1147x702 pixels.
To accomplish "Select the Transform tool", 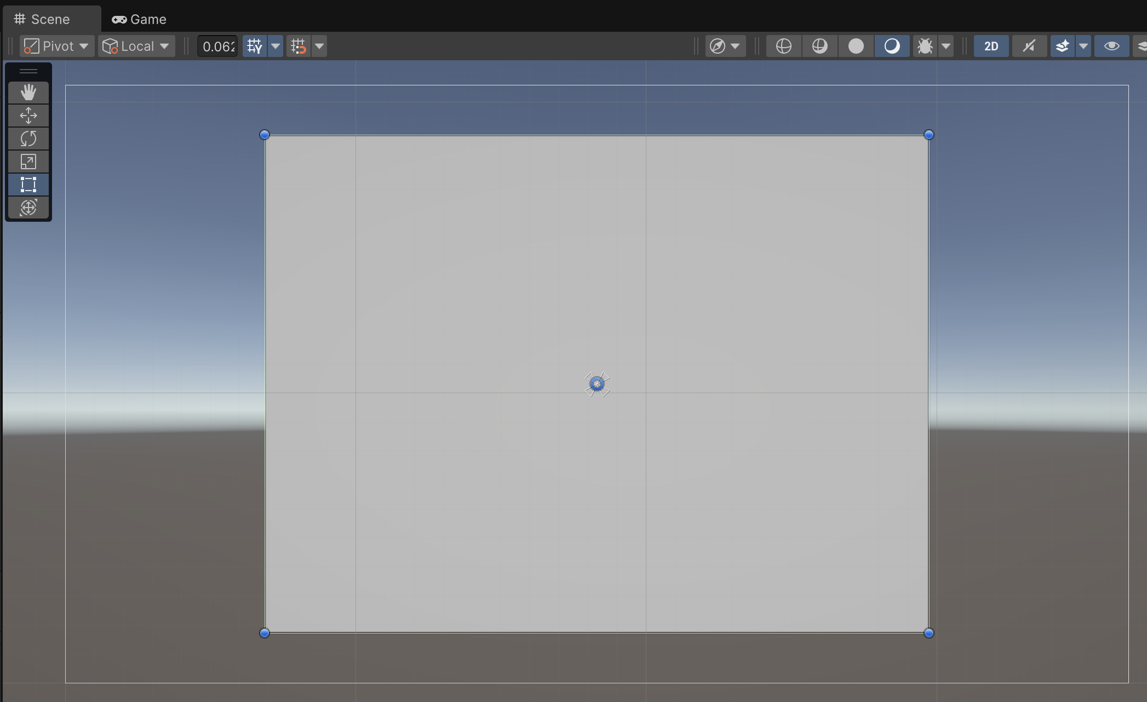I will point(28,208).
